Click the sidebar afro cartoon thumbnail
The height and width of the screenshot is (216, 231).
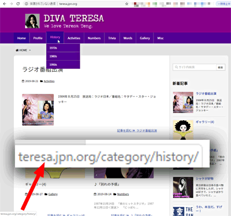(x=183, y=130)
